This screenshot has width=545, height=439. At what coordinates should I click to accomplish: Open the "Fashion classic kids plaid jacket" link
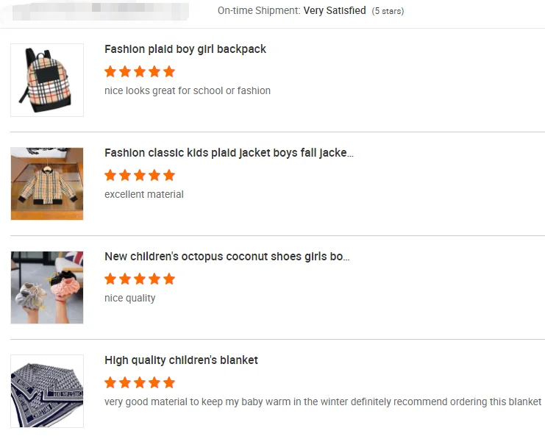point(229,153)
